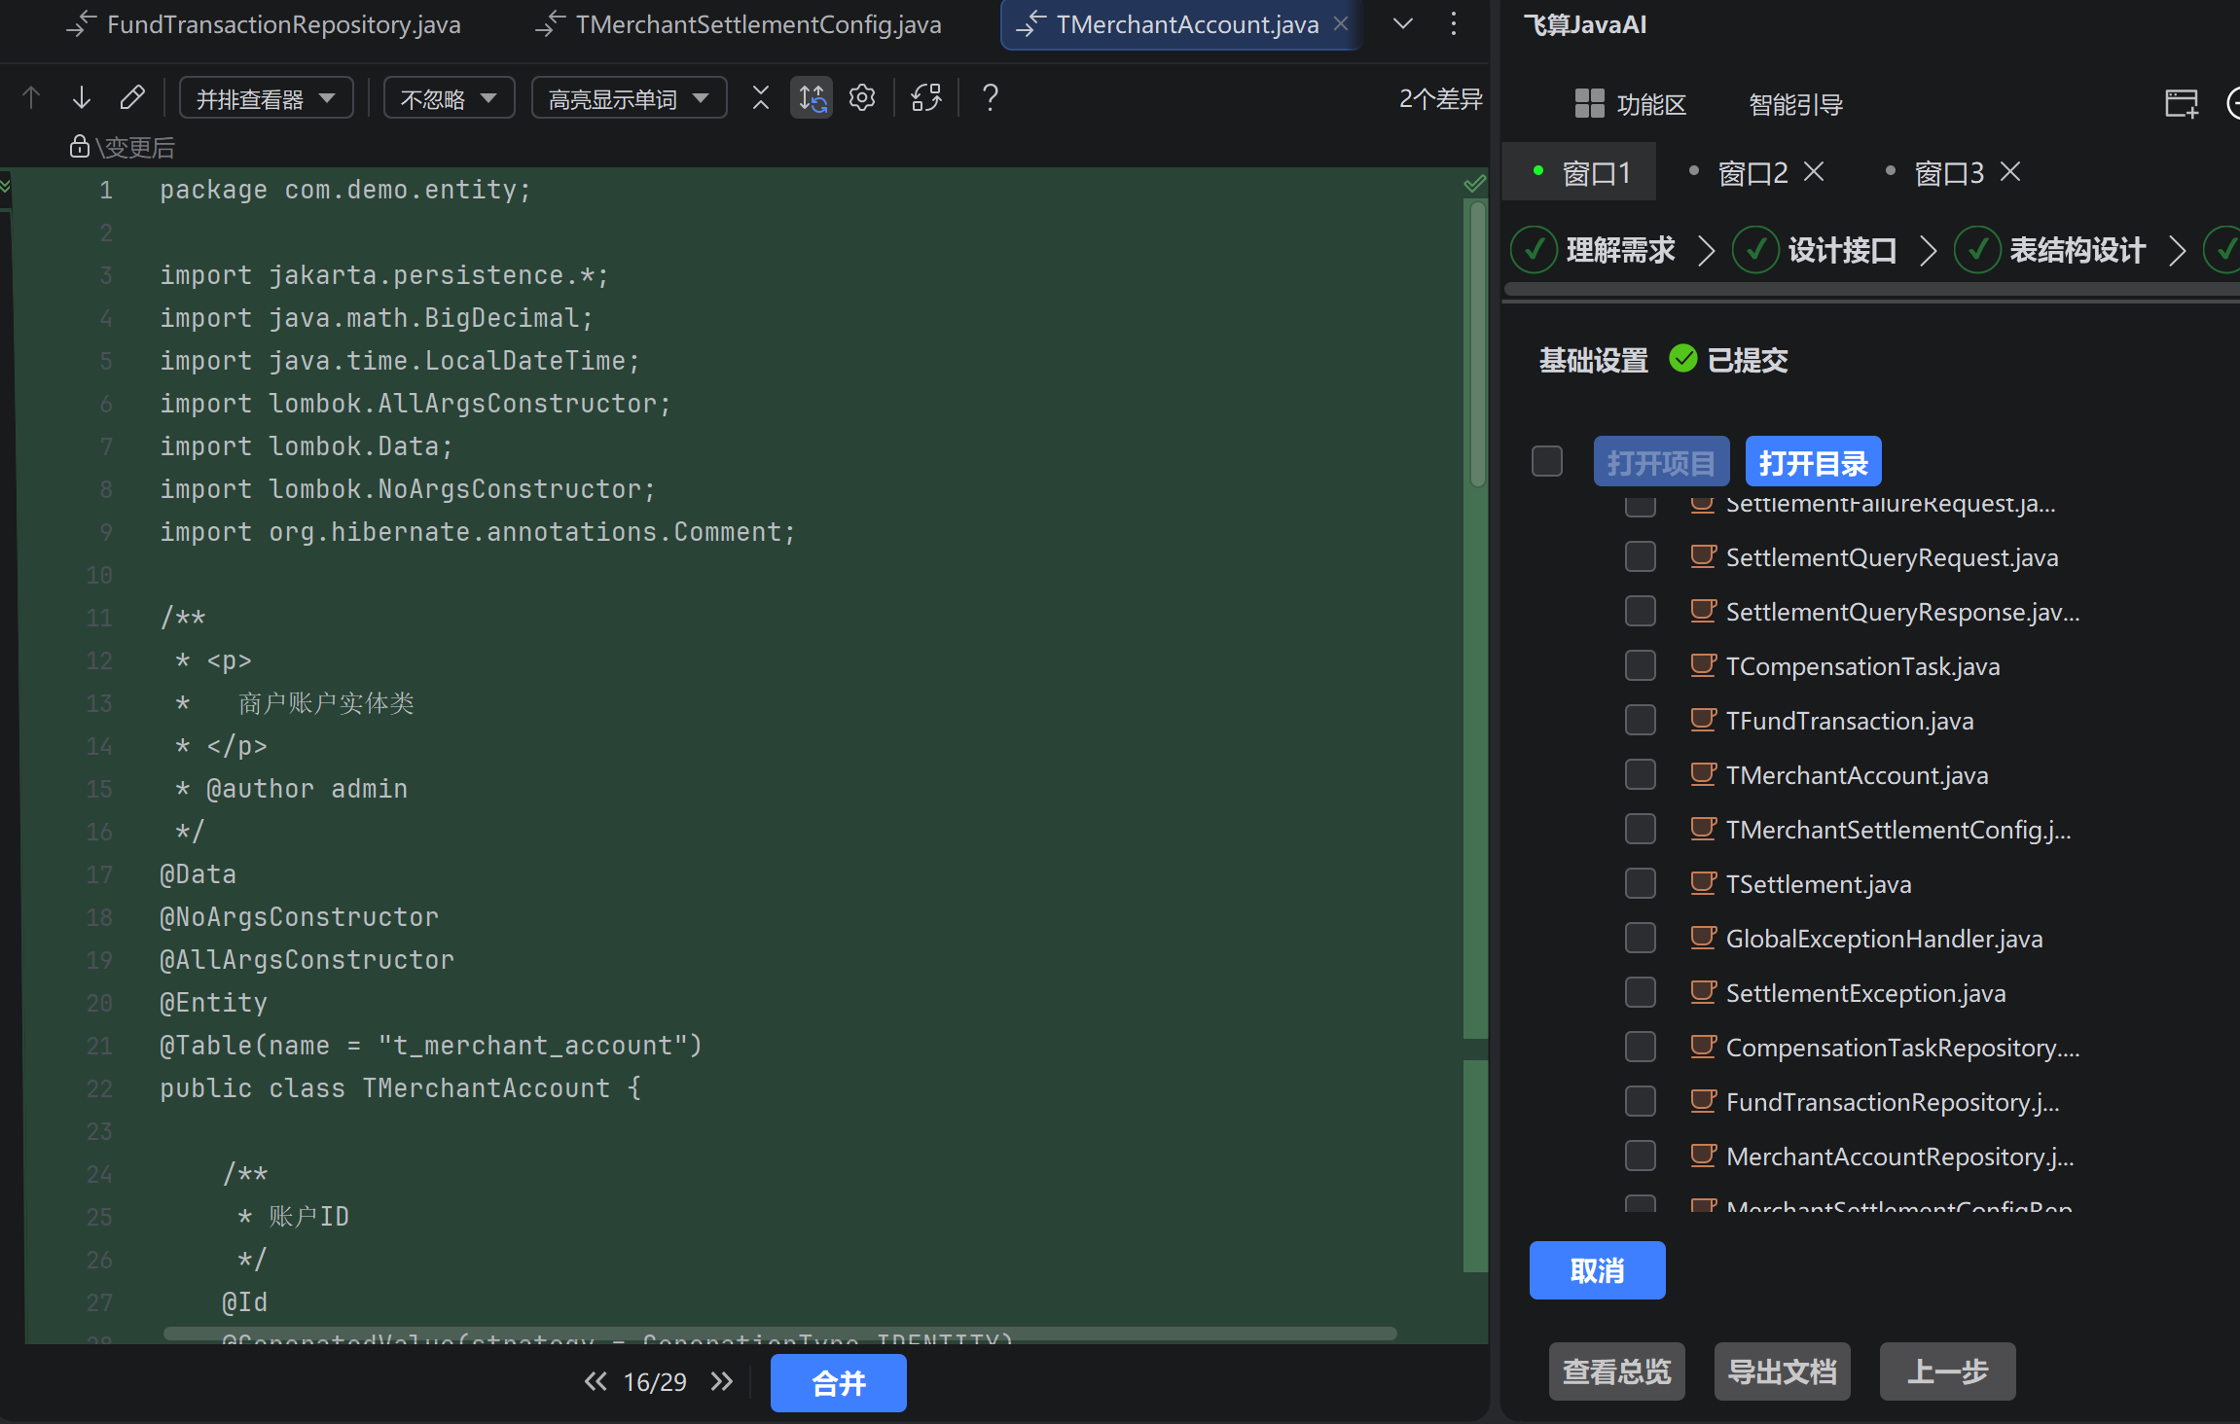The height and width of the screenshot is (1424, 2240).
Task: Click the pencil edit icon
Action: [x=132, y=97]
